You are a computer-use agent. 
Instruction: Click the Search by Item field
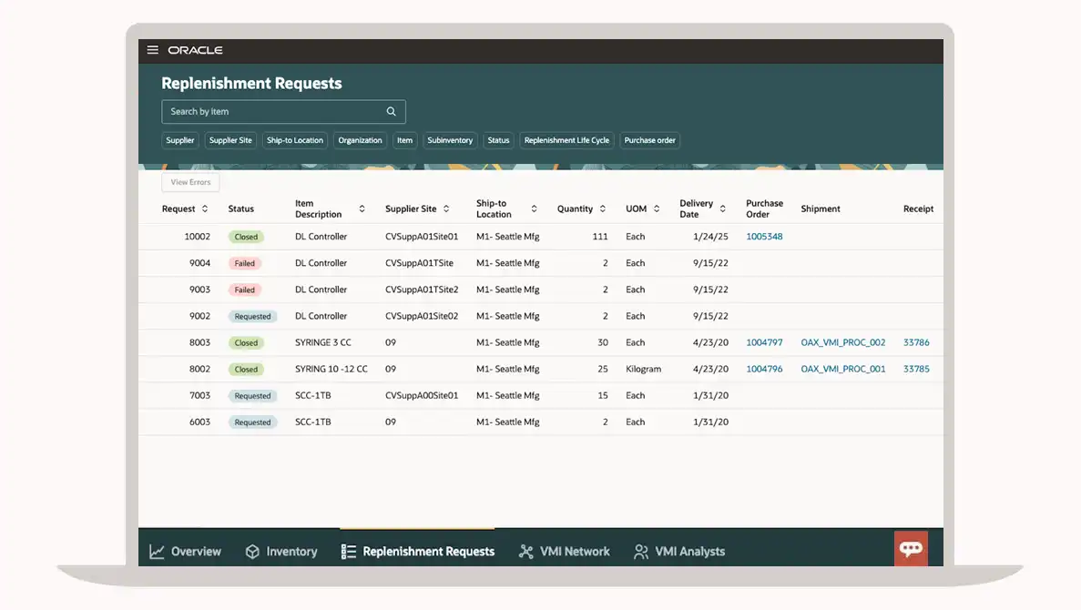point(273,112)
